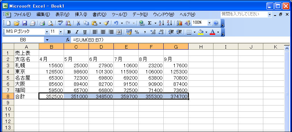Run the ABC spelling check
Screen dimensions: 292x132
pos(60,23)
